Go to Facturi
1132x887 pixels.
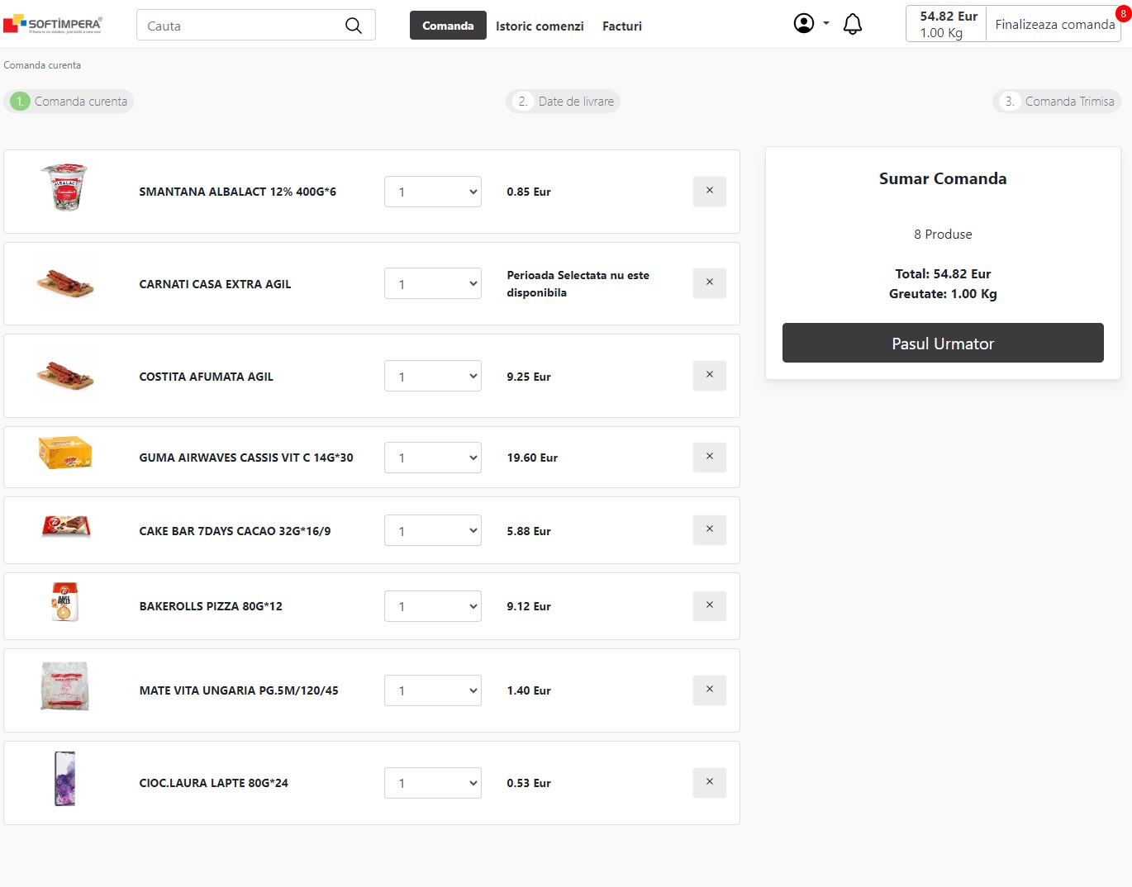coord(622,26)
